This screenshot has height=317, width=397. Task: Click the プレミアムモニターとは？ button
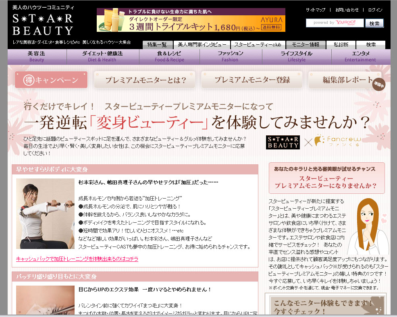[145, 80]
